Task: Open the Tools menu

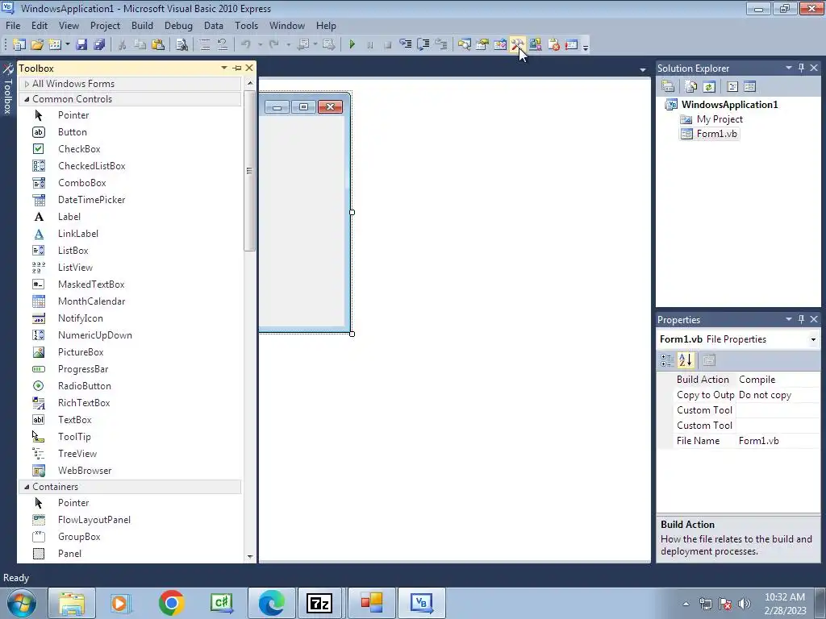Action: (x=247, y=25)
